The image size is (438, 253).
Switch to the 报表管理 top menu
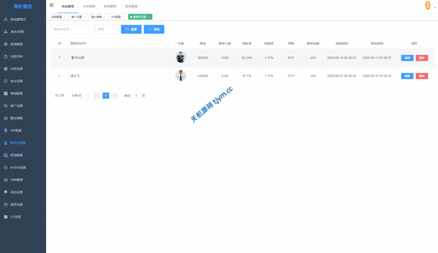tap(131, 6)
